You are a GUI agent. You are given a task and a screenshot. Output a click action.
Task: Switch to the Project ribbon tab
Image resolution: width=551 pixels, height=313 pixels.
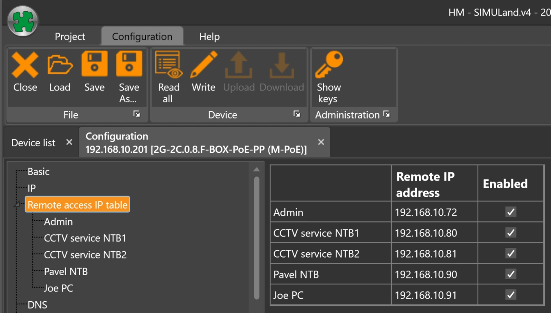[70, 37]
